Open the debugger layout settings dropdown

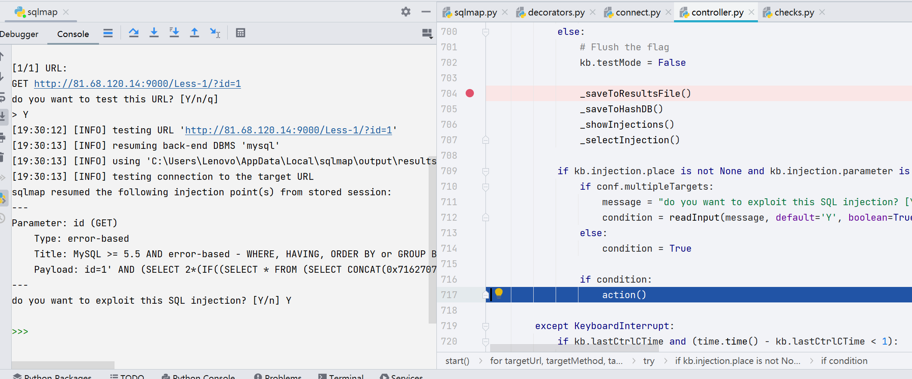click(x=427, y=34)
